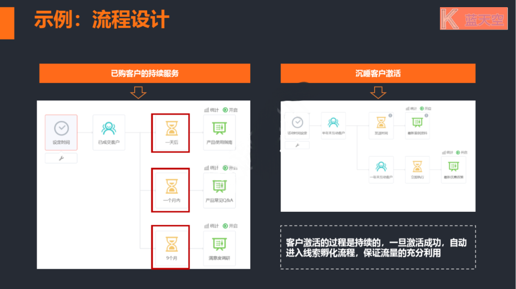The image size is (516, 289).
Task: View 统计 above 产品常见Q&A node
Action: pos(212,168)
